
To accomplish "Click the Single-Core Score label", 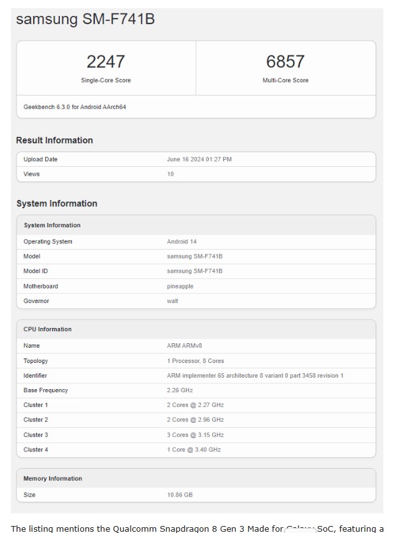I will pyautogui.click(x=106, y=80).
